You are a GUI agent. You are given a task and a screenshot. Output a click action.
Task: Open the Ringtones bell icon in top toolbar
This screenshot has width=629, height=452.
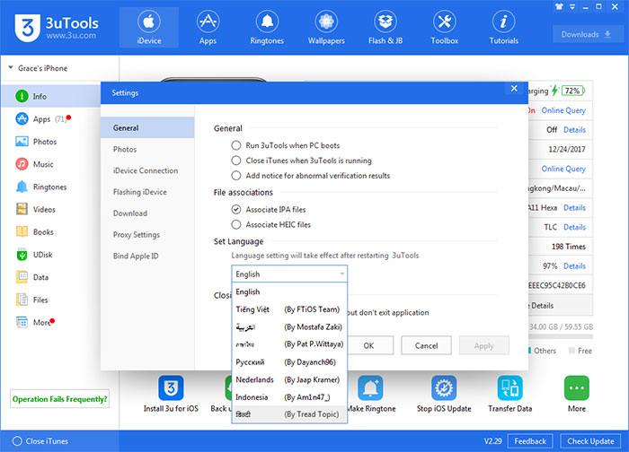pos(266,22)
